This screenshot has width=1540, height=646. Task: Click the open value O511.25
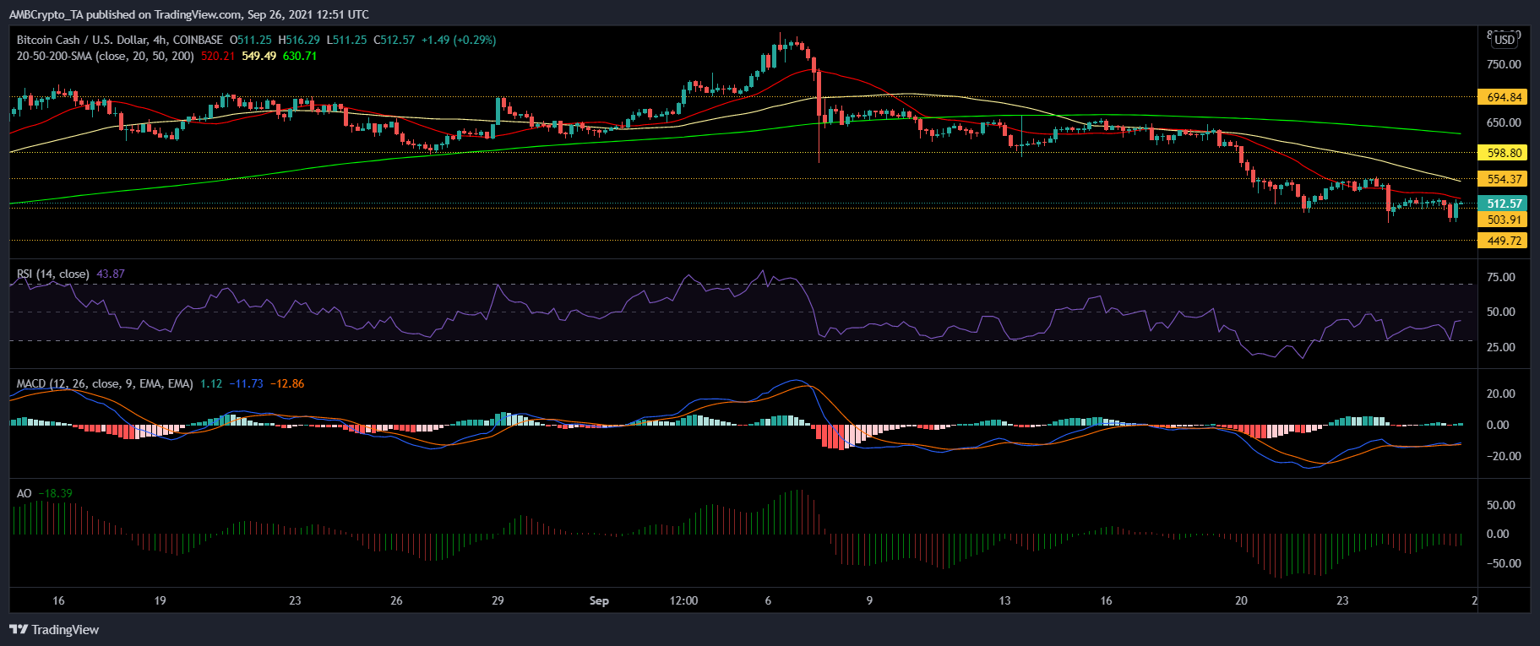pos(251,40)
